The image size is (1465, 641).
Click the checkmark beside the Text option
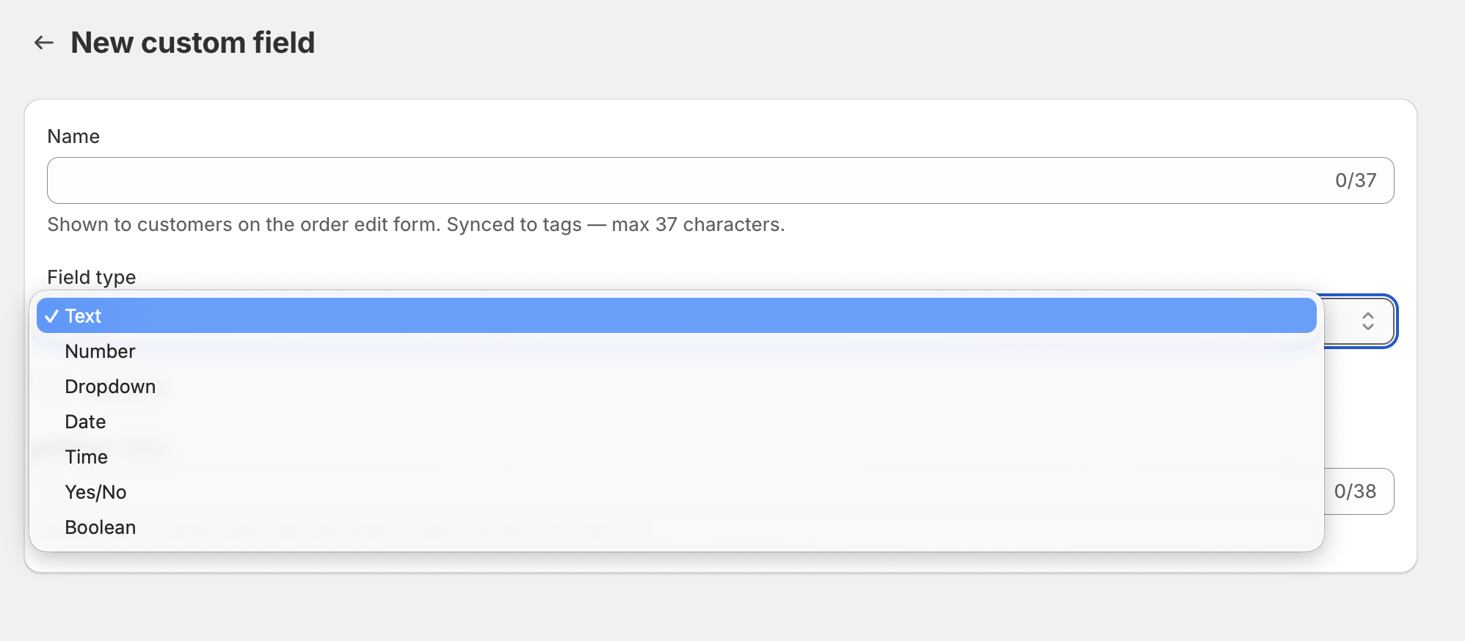(51, 316)
